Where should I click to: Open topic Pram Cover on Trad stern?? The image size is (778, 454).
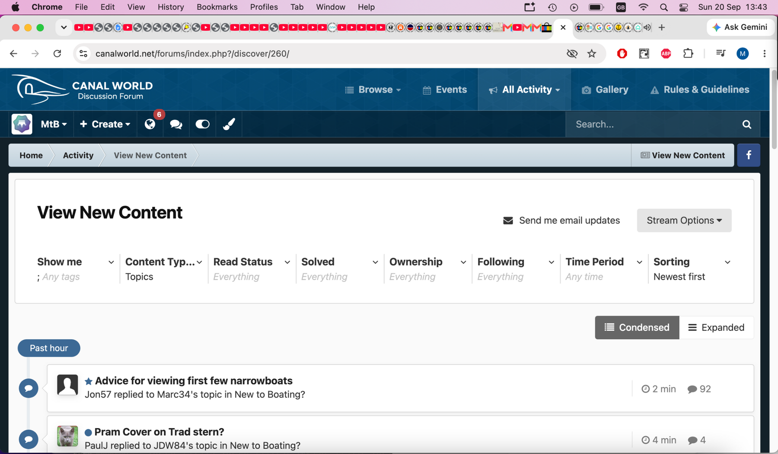pyautogui.click(x=159, y=432)
